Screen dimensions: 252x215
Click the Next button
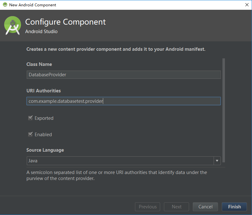coord(176,207)
